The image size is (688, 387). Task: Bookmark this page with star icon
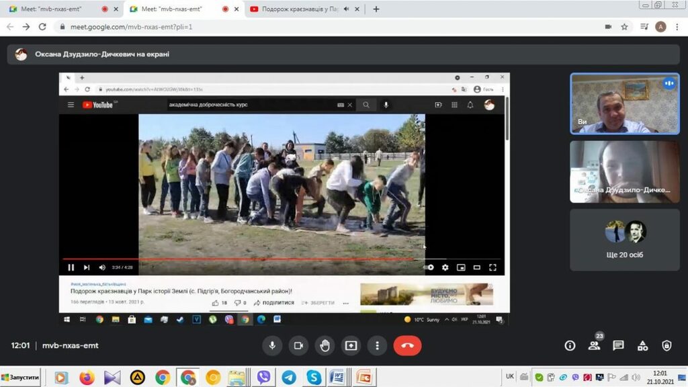(624, 27)
